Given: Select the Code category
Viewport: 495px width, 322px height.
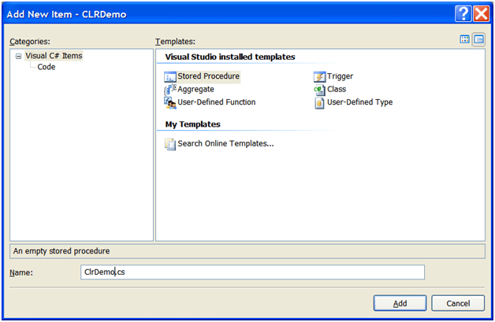Looking at the screenshot, I should 47,67.
